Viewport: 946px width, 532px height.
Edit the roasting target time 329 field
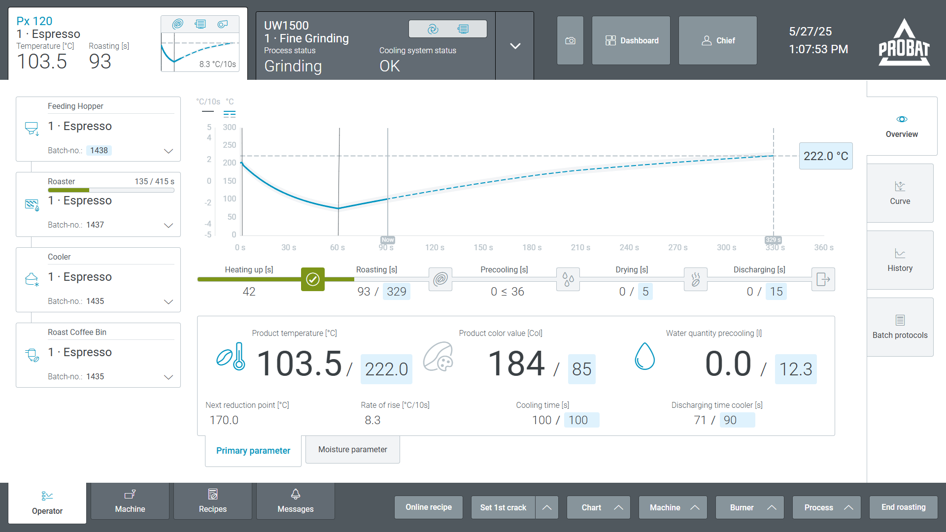[x=397, y=292]
